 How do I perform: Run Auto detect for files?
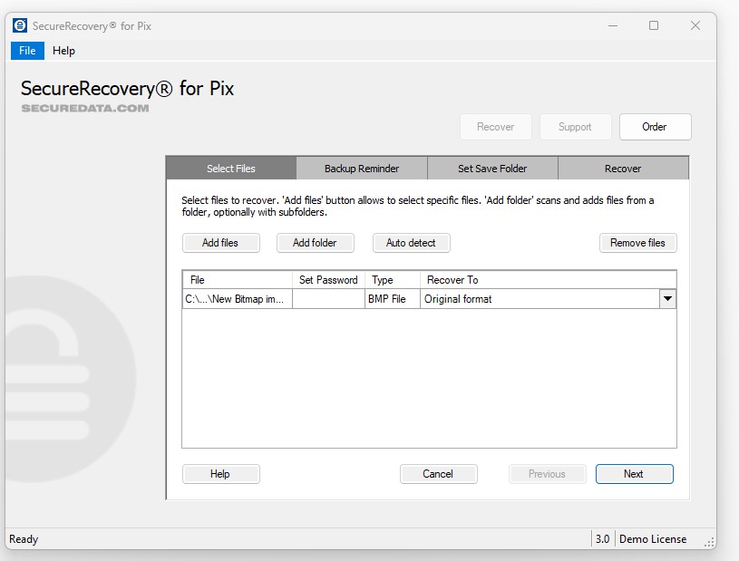[411, 243]
